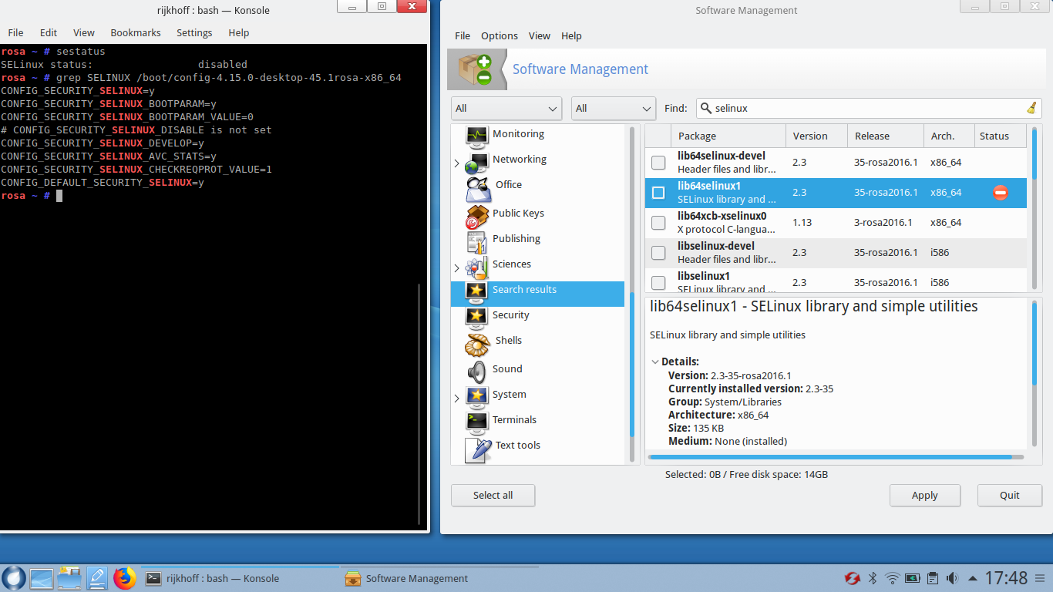Open File menu in Software Management

463,35
